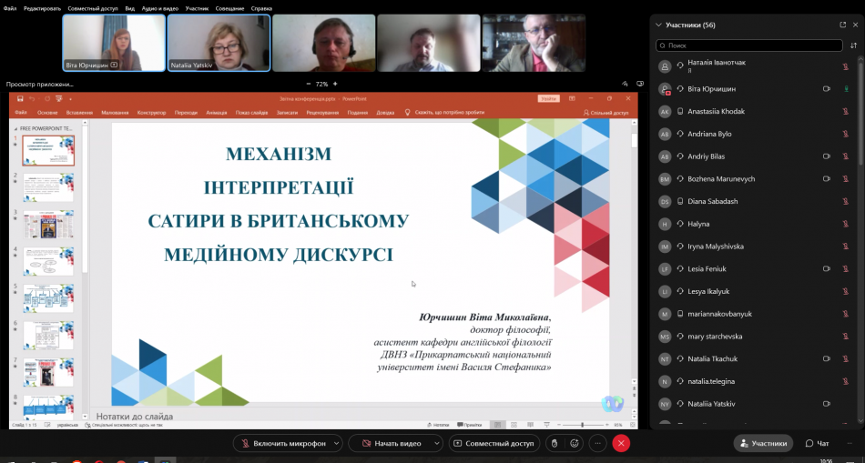Collapse the Участники (56) panel chevron
The height and width of the screenshot is (463, 865).
pyautogui.click(x=657, y=25)
